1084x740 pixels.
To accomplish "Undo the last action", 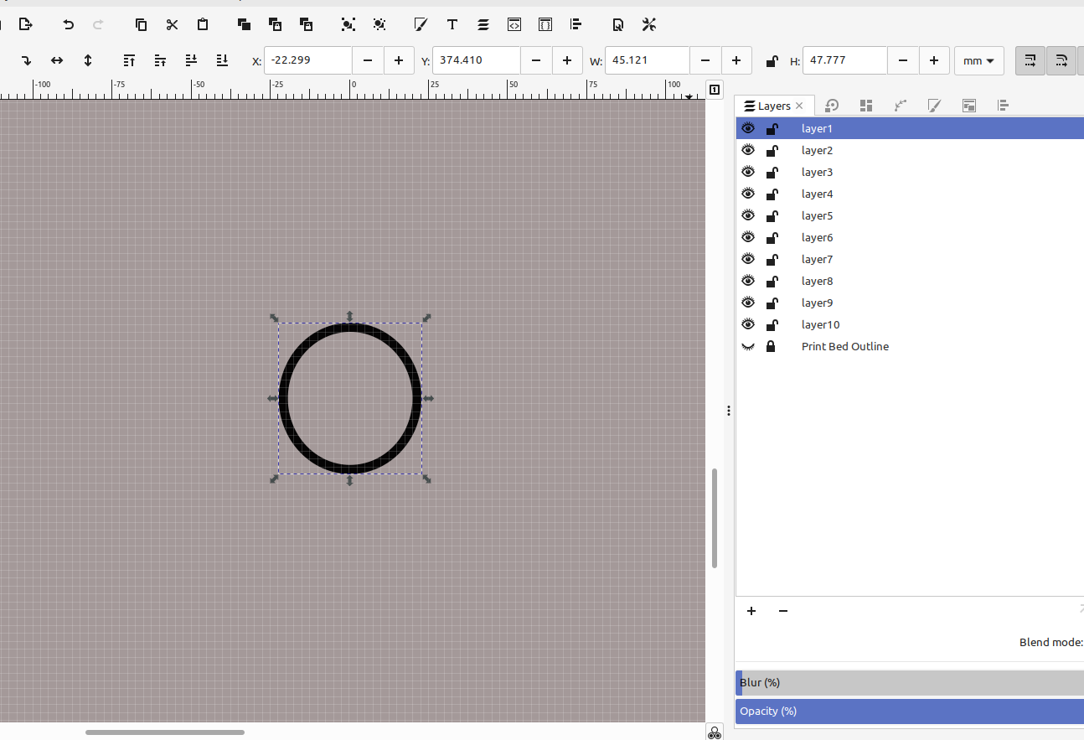I will click(68, 24).
